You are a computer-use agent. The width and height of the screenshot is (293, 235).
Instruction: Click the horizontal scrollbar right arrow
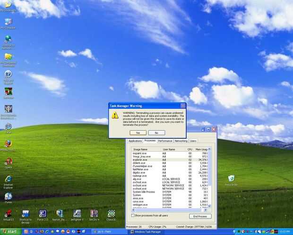[206, 210]
